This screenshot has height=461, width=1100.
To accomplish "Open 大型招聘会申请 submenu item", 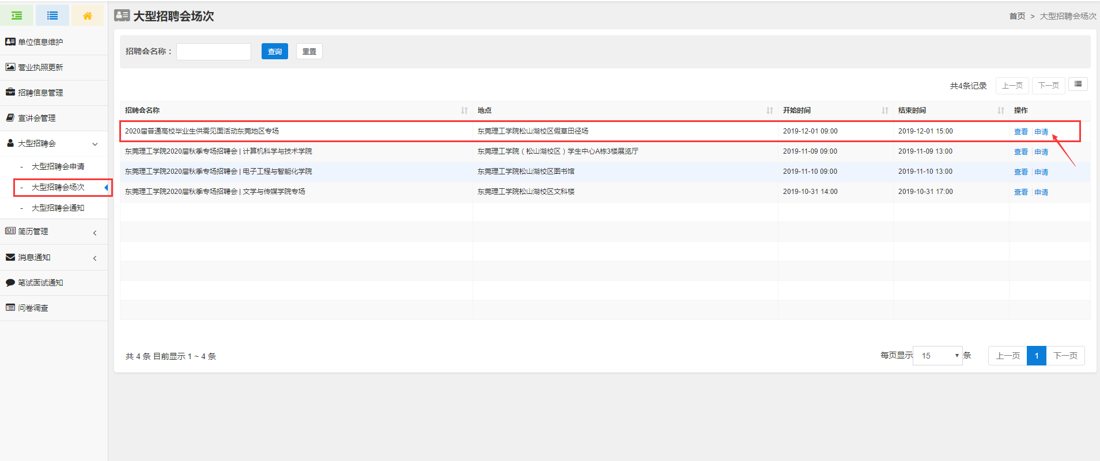I will click(58, 166).
